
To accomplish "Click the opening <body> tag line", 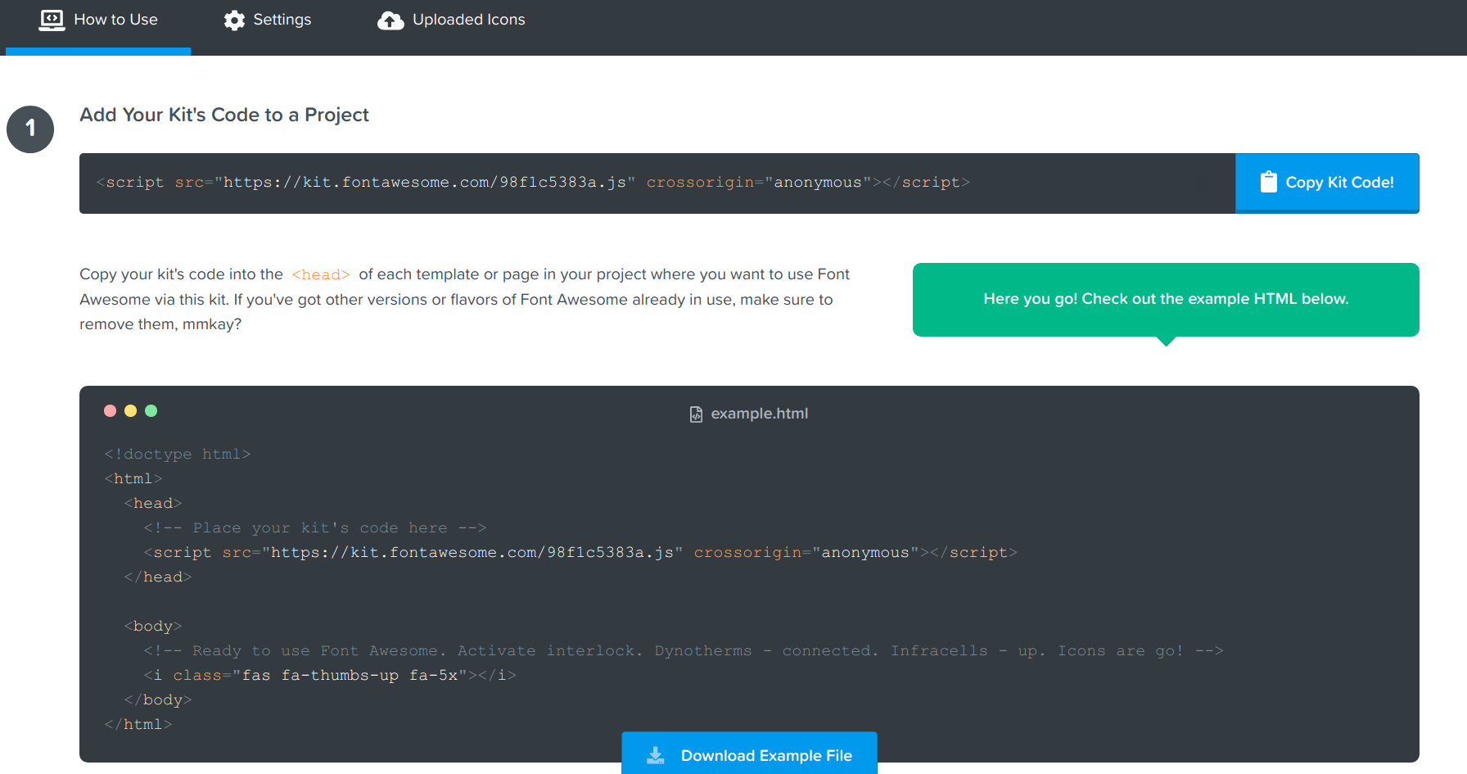I will 153,626.
